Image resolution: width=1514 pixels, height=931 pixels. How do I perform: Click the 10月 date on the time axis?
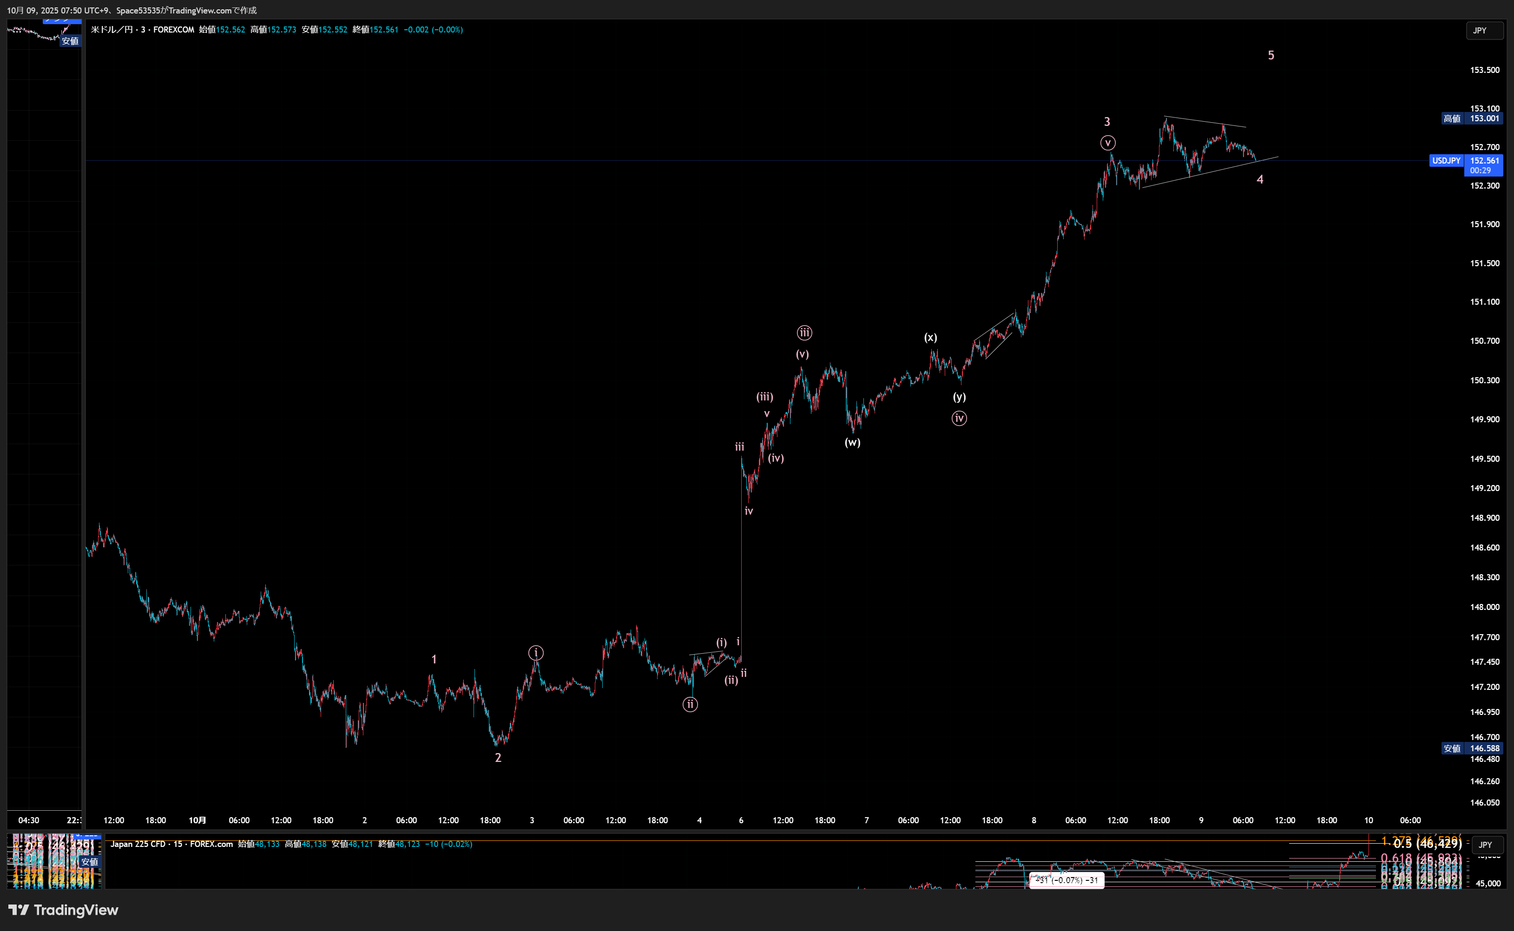pyautogui.click(x=197, y=820)
